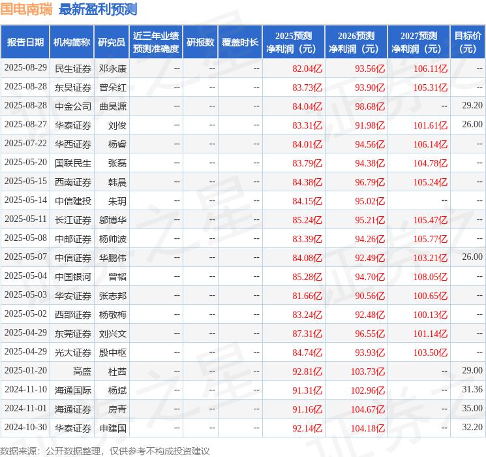Click the 海通国际 institution cell
This screenshot has width=486, height=457.
pyautogui.click(x=73, y=390)
